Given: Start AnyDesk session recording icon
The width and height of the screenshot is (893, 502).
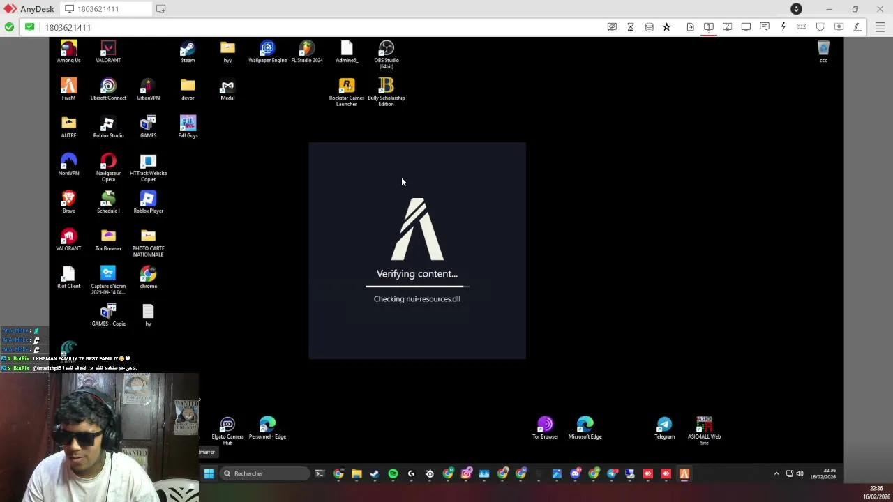Looking at the screenshot, I should [x=839, y=27].
